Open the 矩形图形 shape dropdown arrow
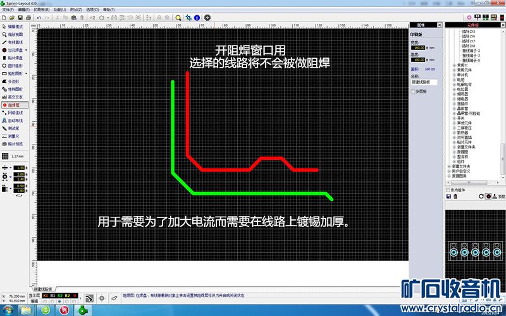The height and width of the screenshot is (316, 506). [26, 73]
